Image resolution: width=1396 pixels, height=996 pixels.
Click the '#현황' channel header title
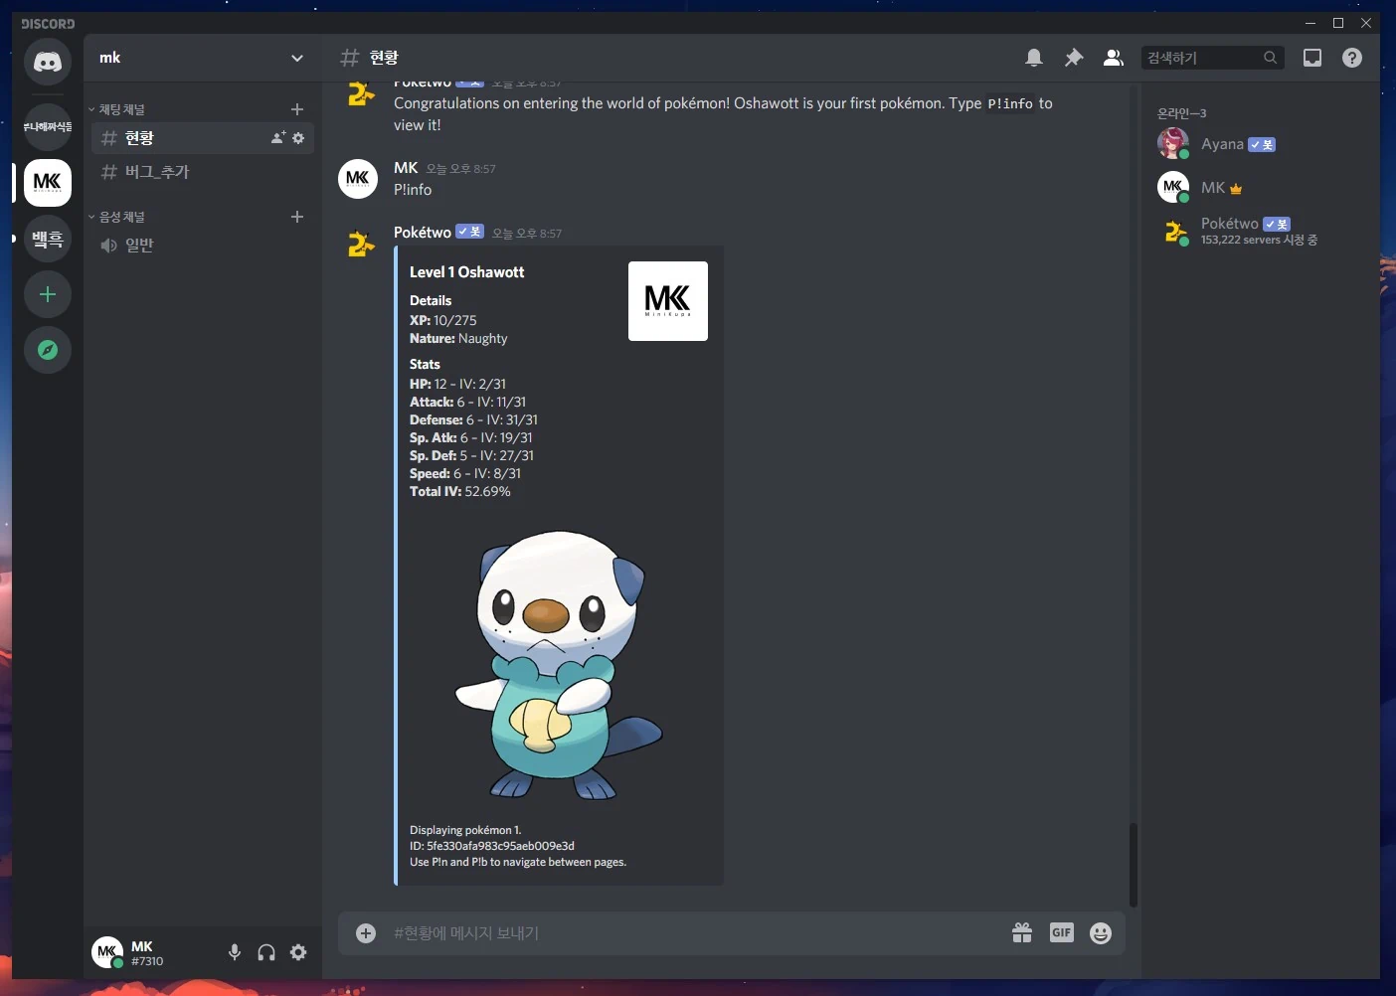pos(384,58)
